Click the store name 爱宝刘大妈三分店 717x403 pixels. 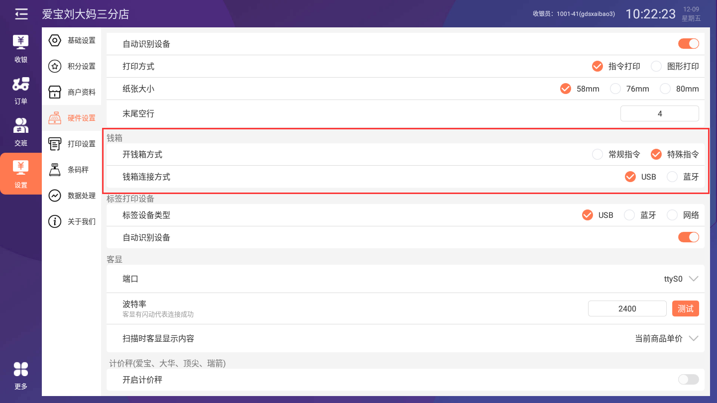[x=86, y=14]
